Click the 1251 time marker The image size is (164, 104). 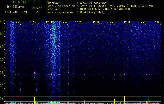[17, 22]
